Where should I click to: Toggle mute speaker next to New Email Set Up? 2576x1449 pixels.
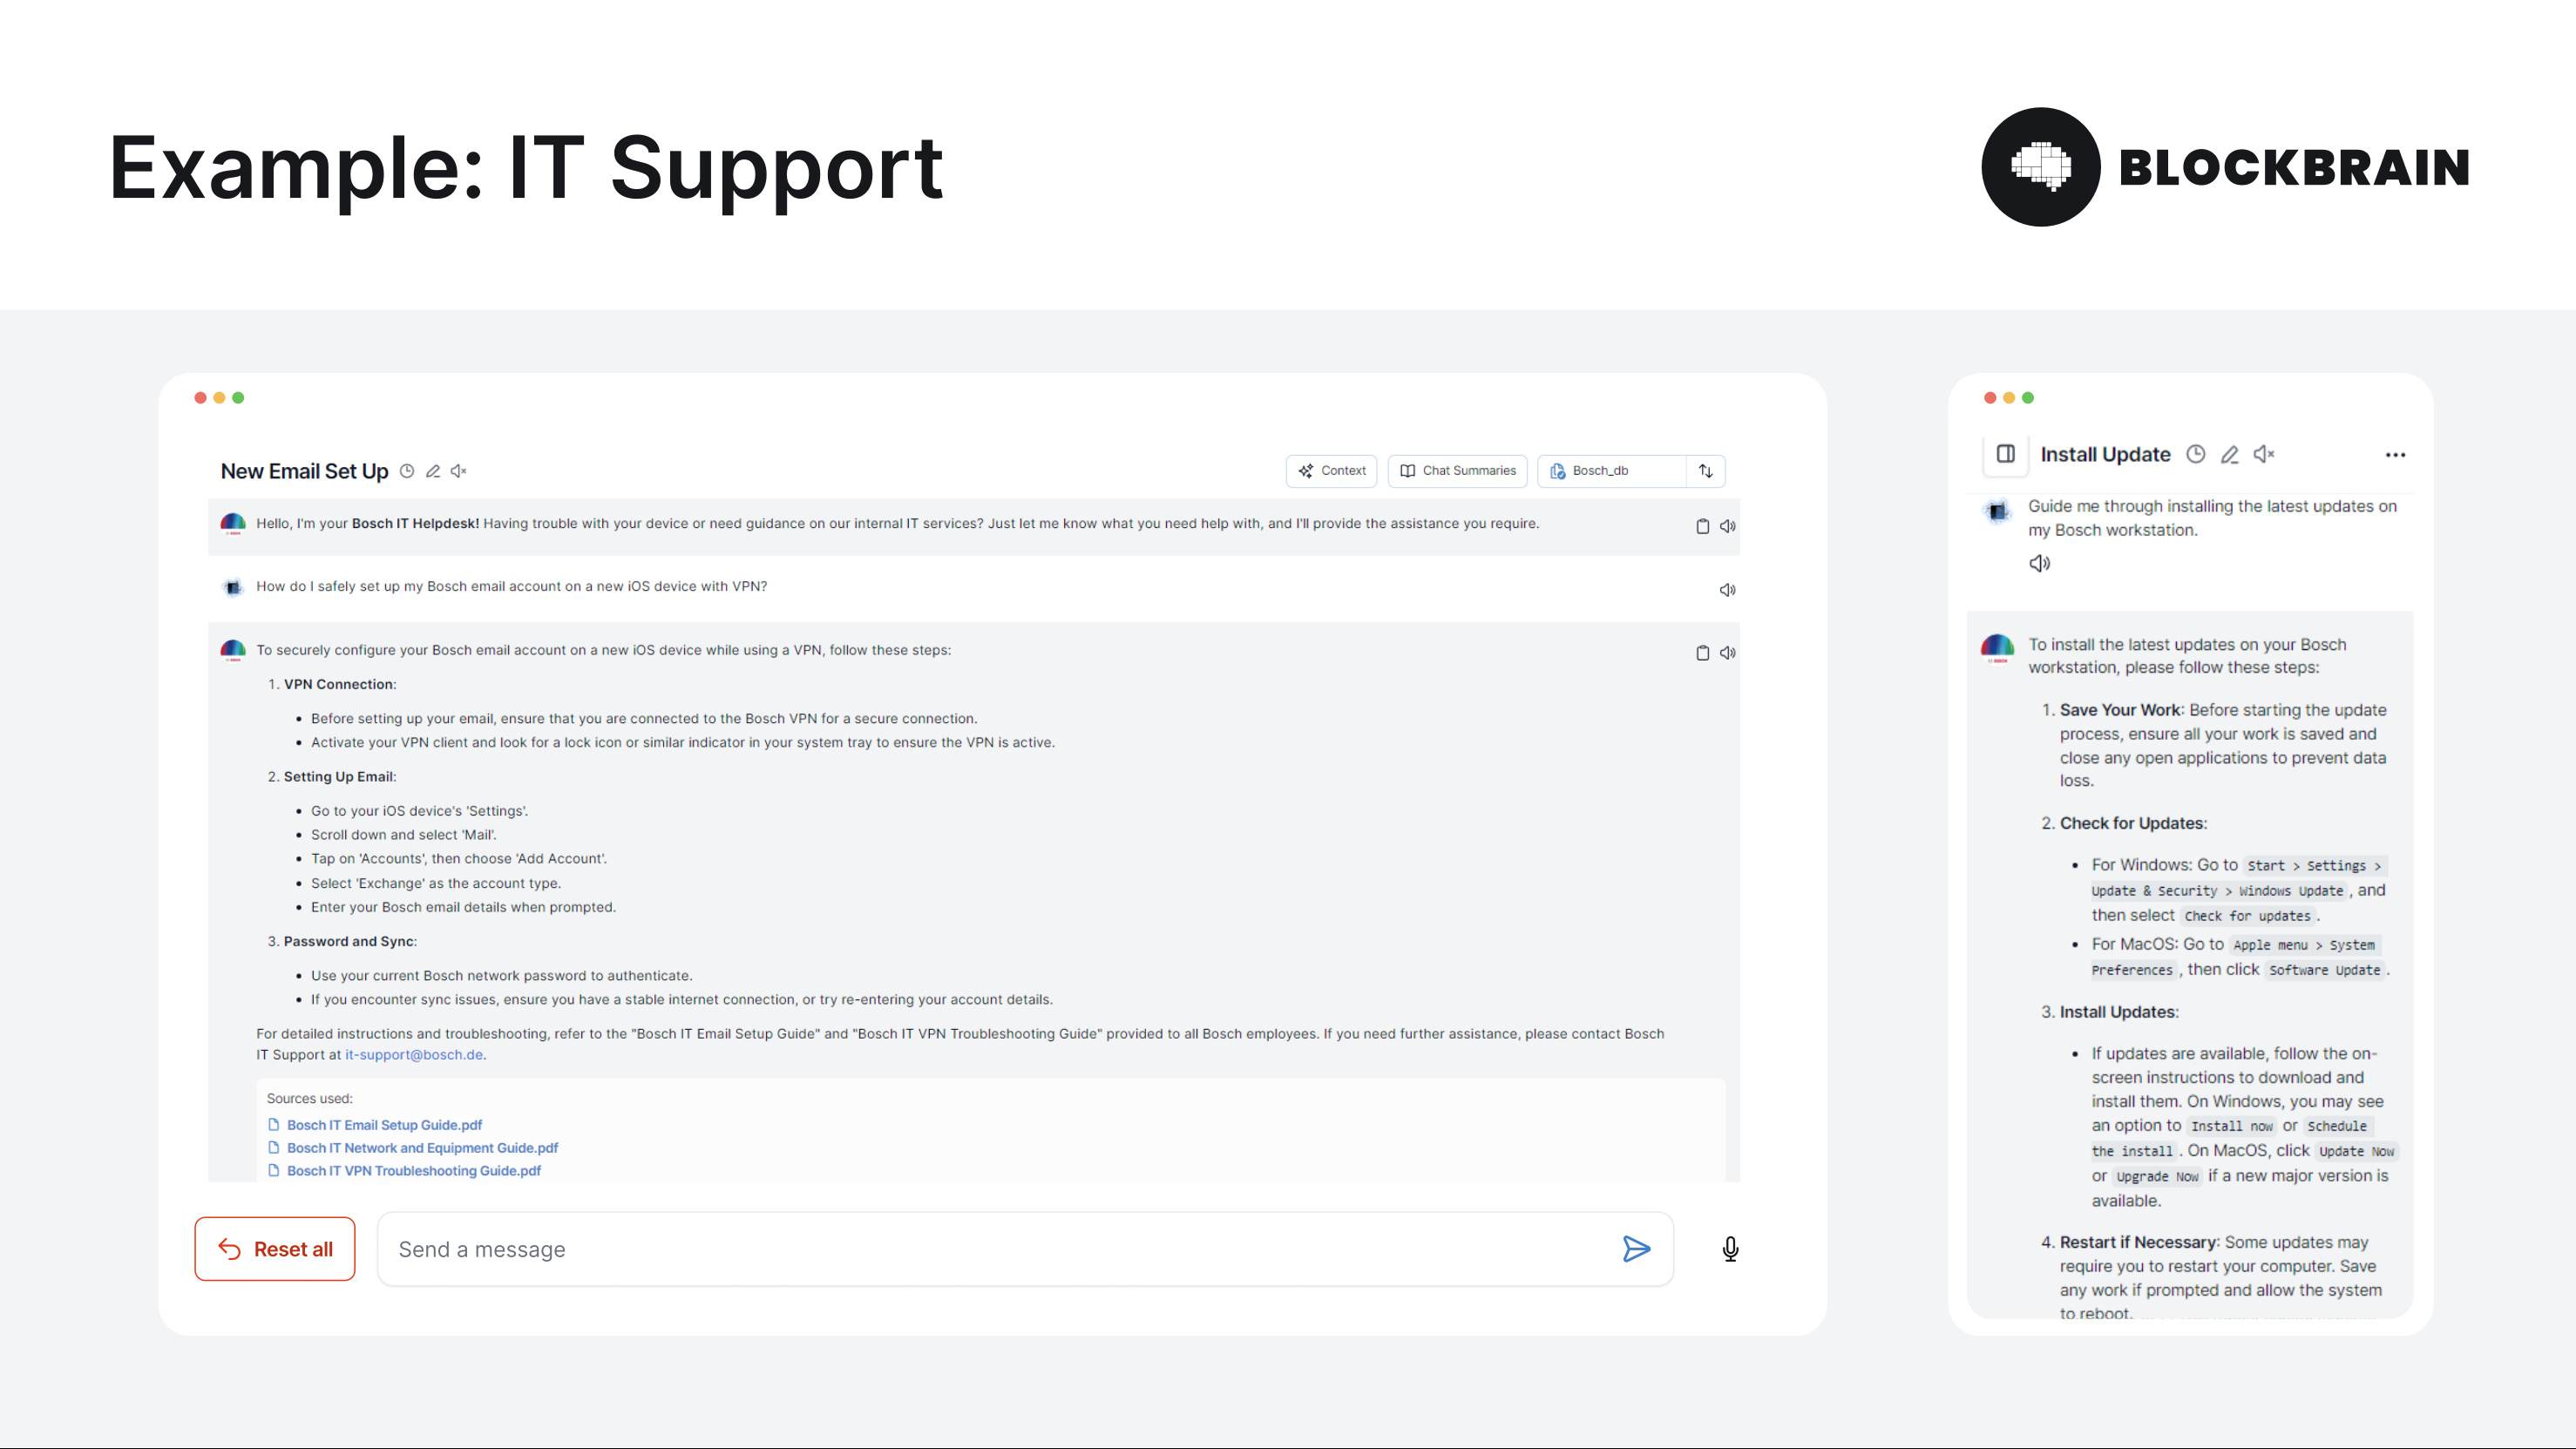coord(459,471)
